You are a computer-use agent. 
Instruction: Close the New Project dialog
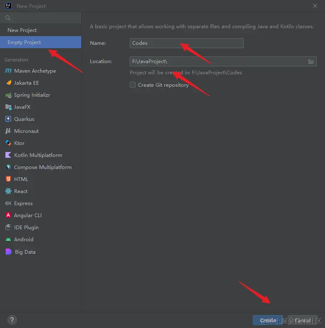click(x=315, y=6)
